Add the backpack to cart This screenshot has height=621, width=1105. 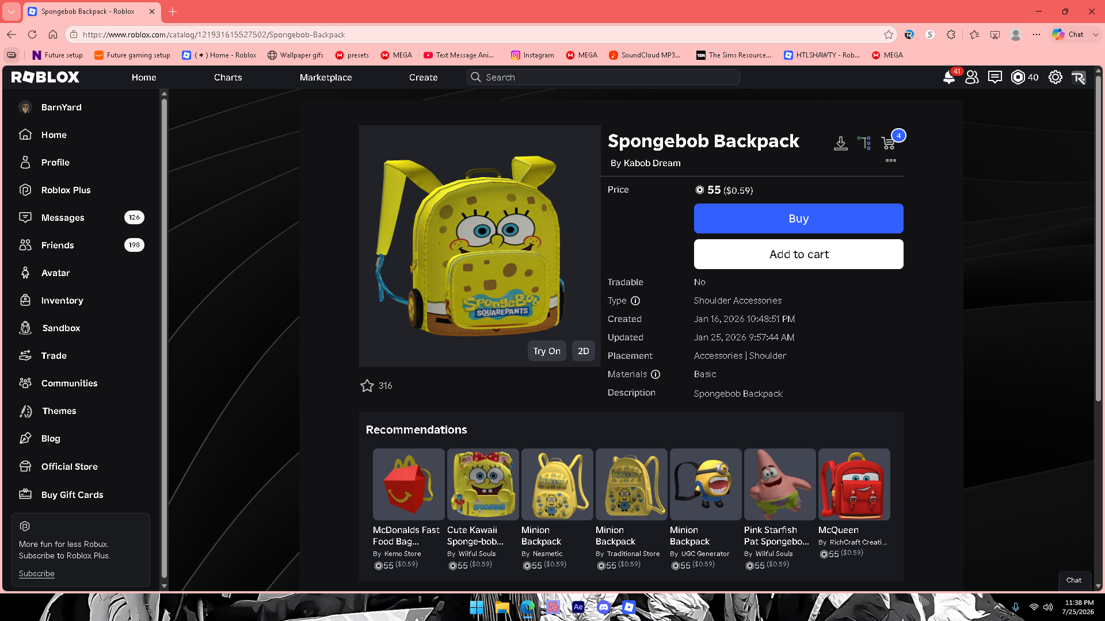click(799, 254)
